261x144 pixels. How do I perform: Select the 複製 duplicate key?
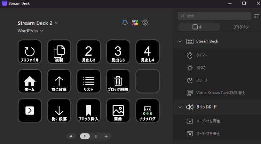(59, 52)
